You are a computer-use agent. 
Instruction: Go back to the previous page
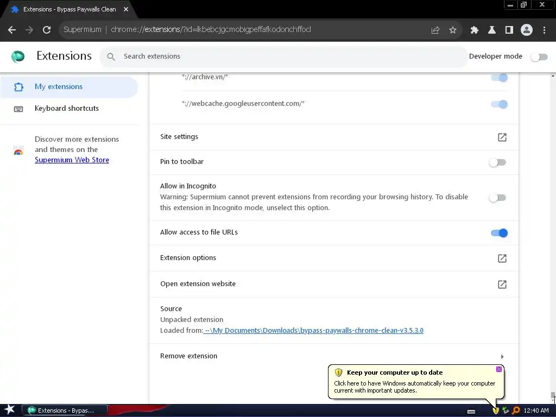[x=12, y=30]
